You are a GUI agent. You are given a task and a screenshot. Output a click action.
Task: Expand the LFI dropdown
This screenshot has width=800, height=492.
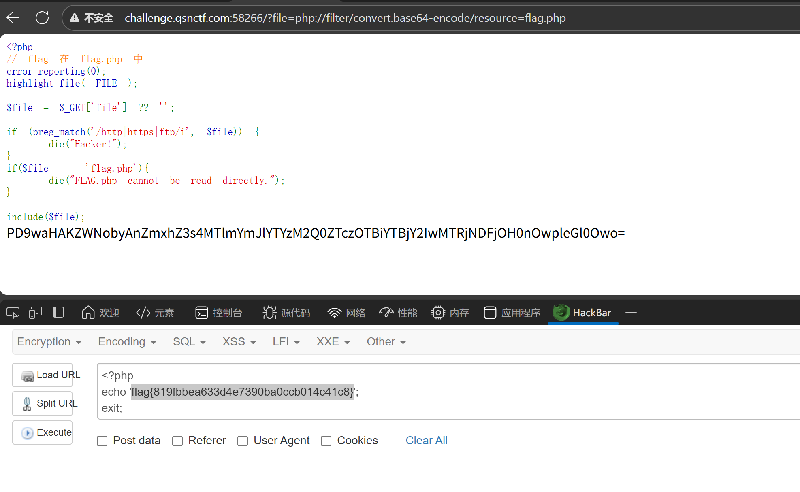pos(286,342)
